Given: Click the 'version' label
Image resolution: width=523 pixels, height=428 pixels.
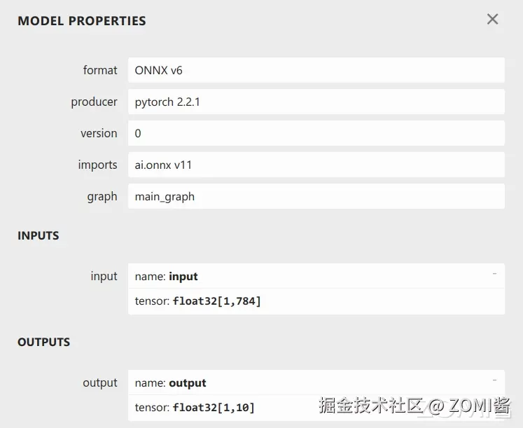Looking at the screenshot, I should click(99, 133).
